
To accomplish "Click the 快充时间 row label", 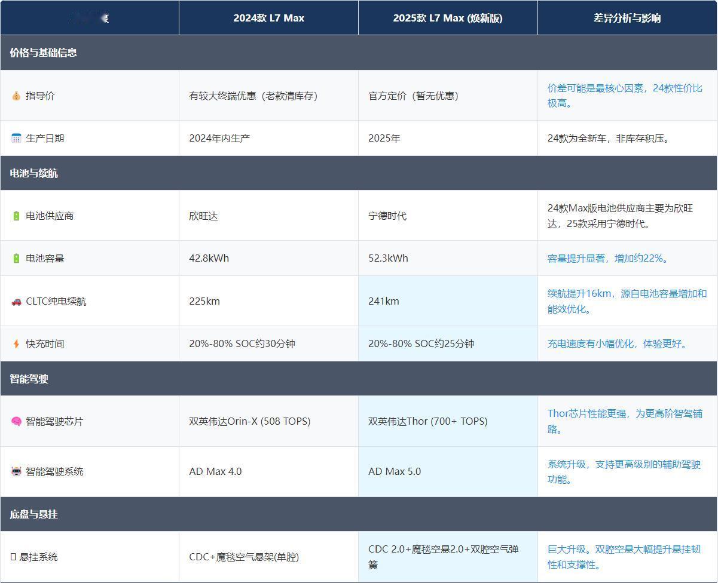I will tap(45, 343).
